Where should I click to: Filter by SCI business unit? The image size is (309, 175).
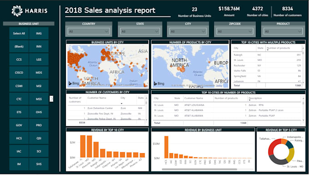coord(39,151)
